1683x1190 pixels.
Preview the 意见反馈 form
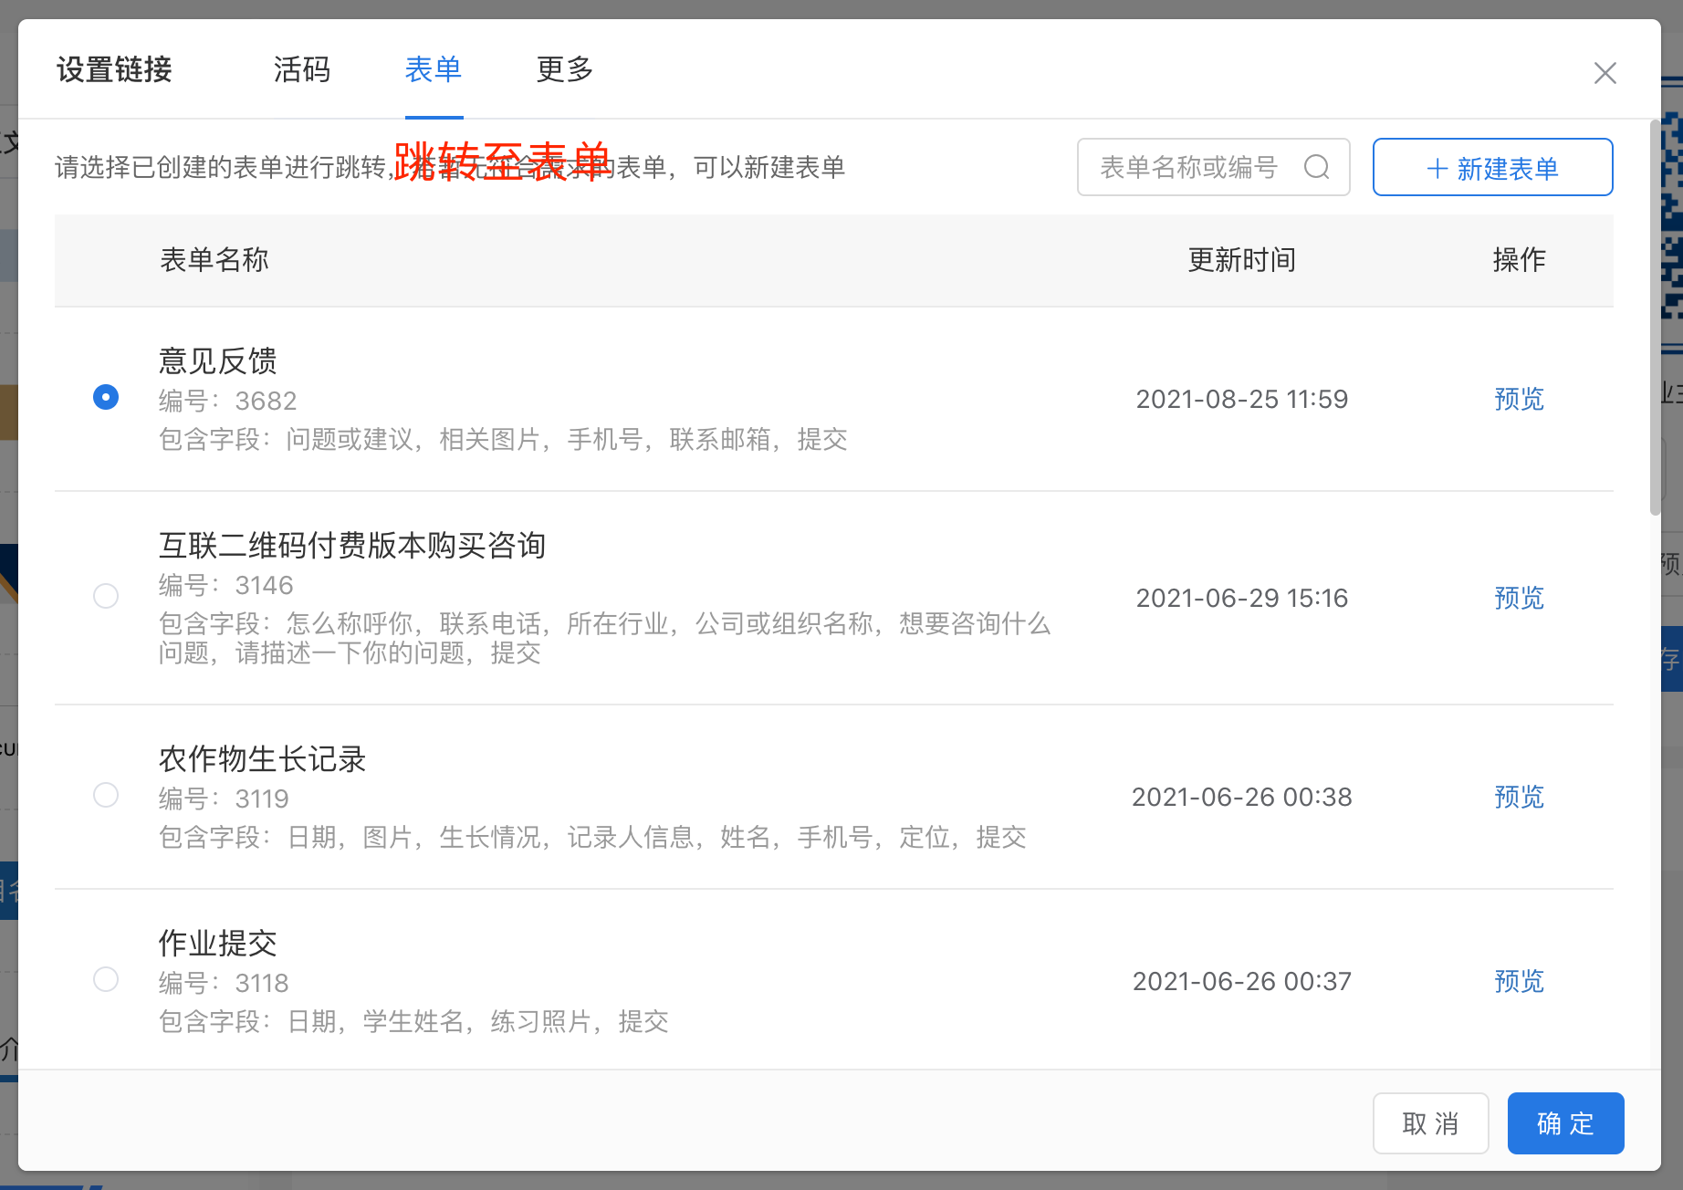(1519, 399)
